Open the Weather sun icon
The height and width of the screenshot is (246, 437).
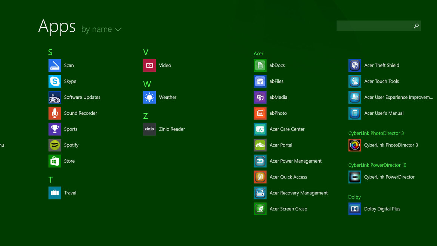click(149, 97)
